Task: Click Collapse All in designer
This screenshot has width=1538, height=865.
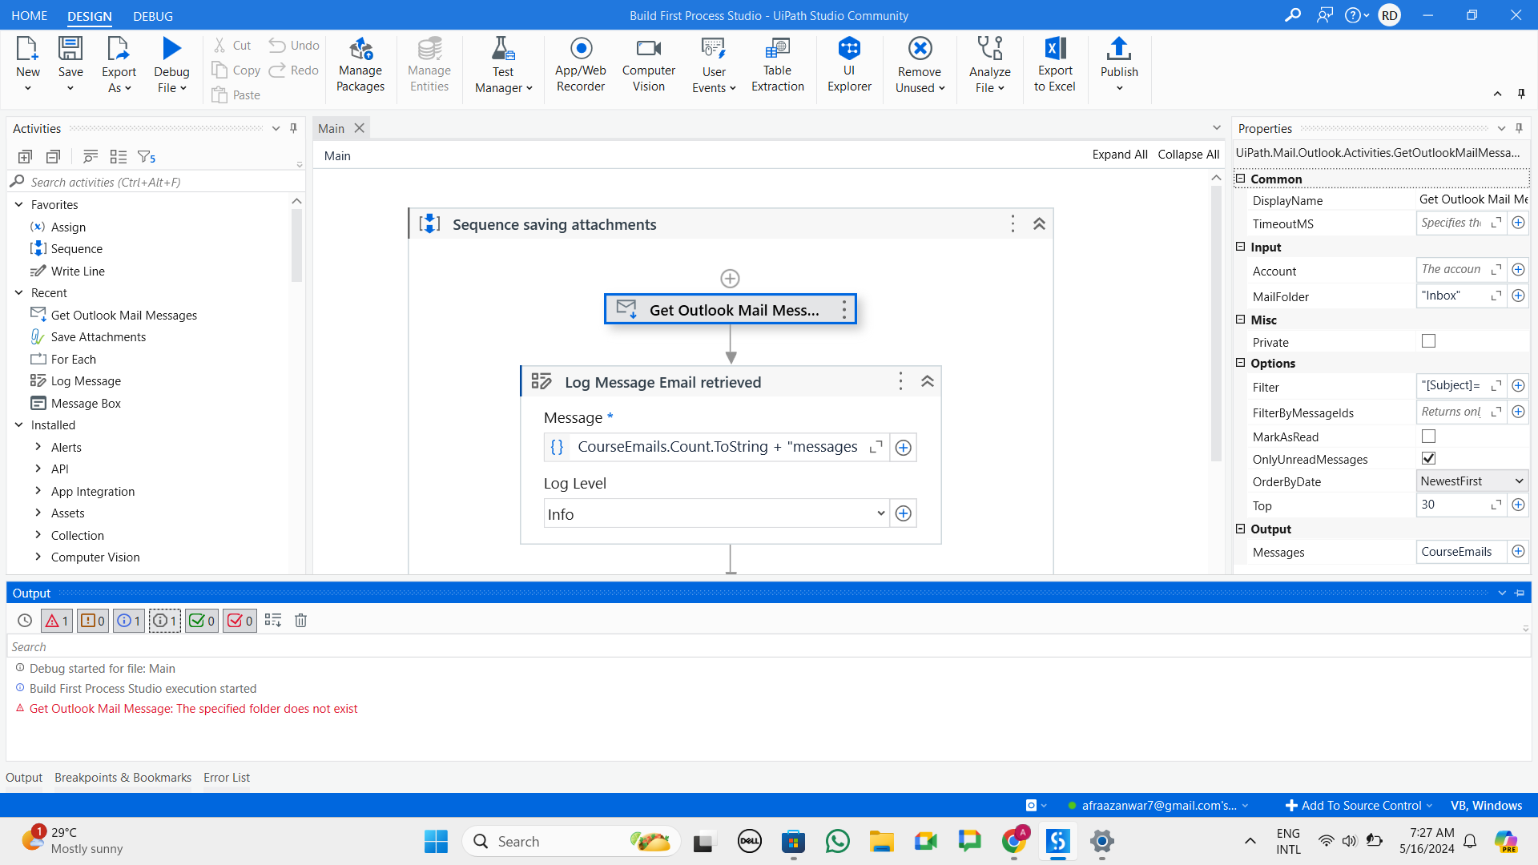Action: [x=1188, y=155]
